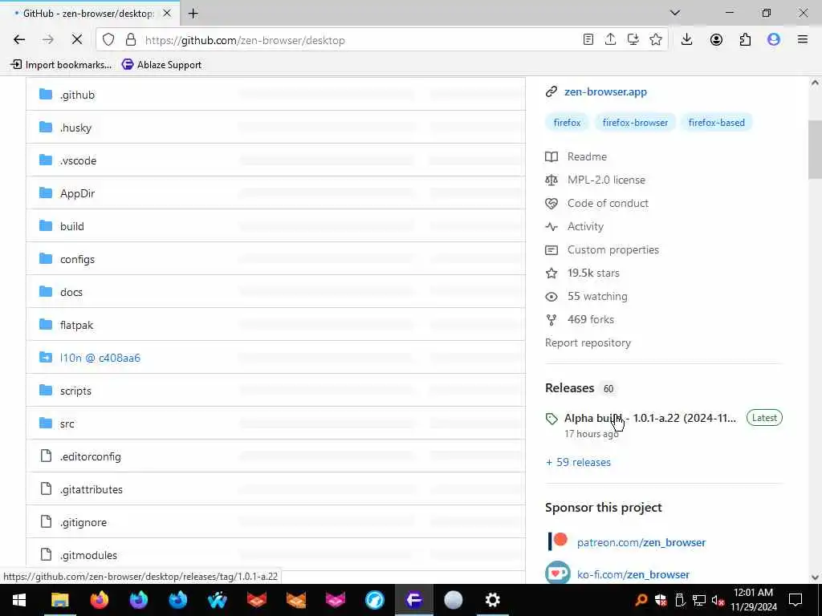Open the configs folder
Screen dimensions: 822x616
click(77, 259)
